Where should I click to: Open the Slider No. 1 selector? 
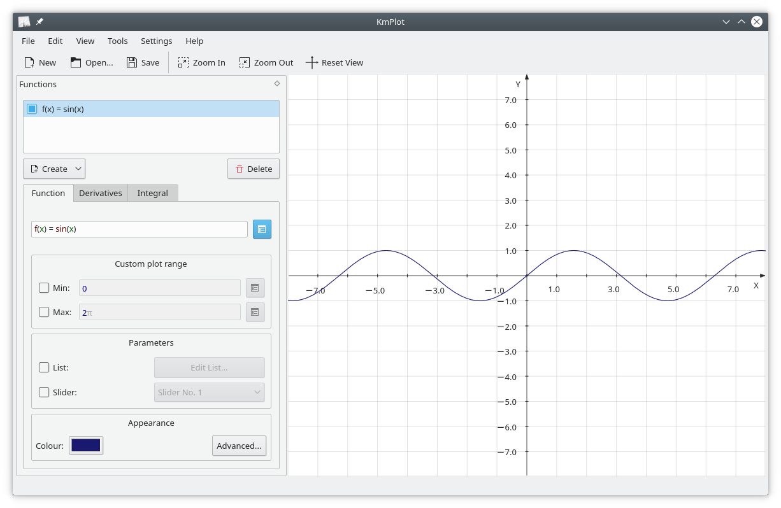click(x=209, y=392)
